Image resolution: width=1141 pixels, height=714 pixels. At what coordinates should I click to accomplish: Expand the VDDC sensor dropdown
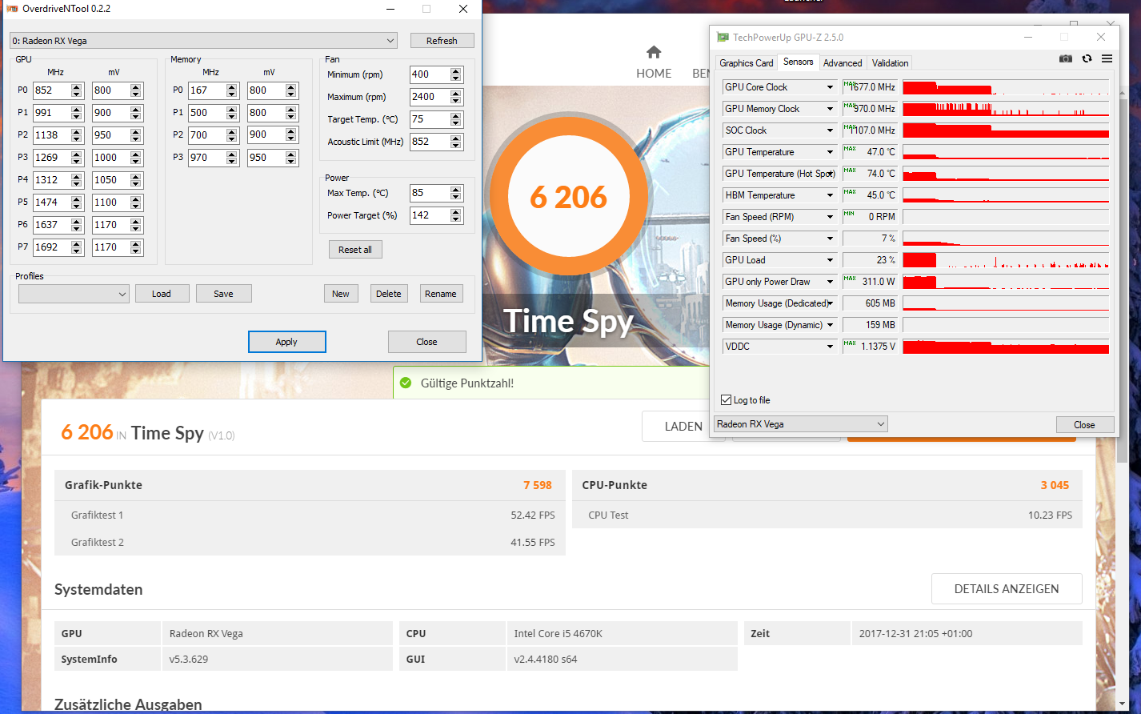[x=830, y=347]
